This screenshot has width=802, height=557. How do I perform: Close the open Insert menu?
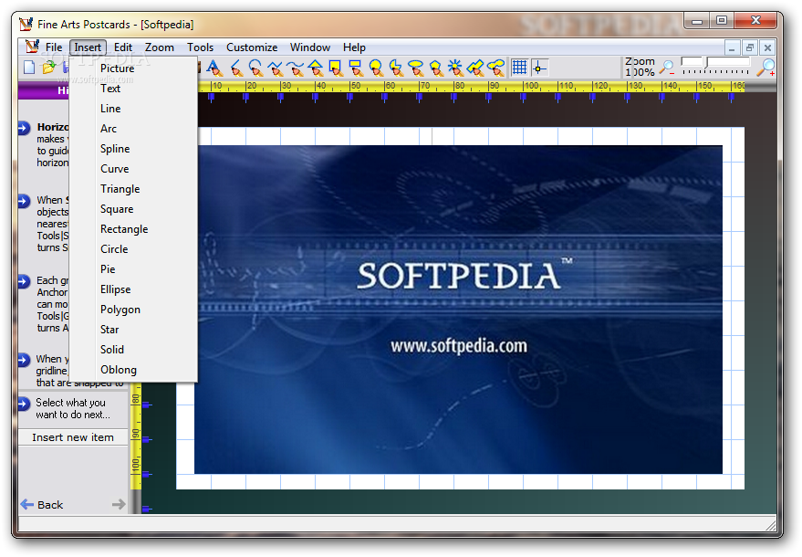point(88,47)
